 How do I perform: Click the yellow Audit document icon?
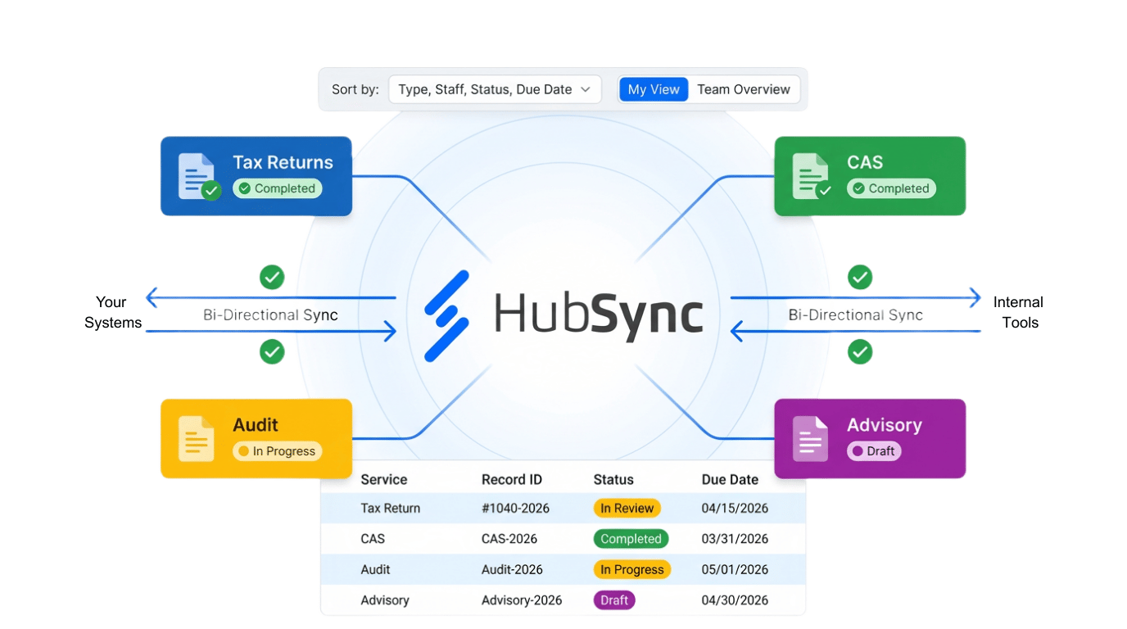(197, 438)
